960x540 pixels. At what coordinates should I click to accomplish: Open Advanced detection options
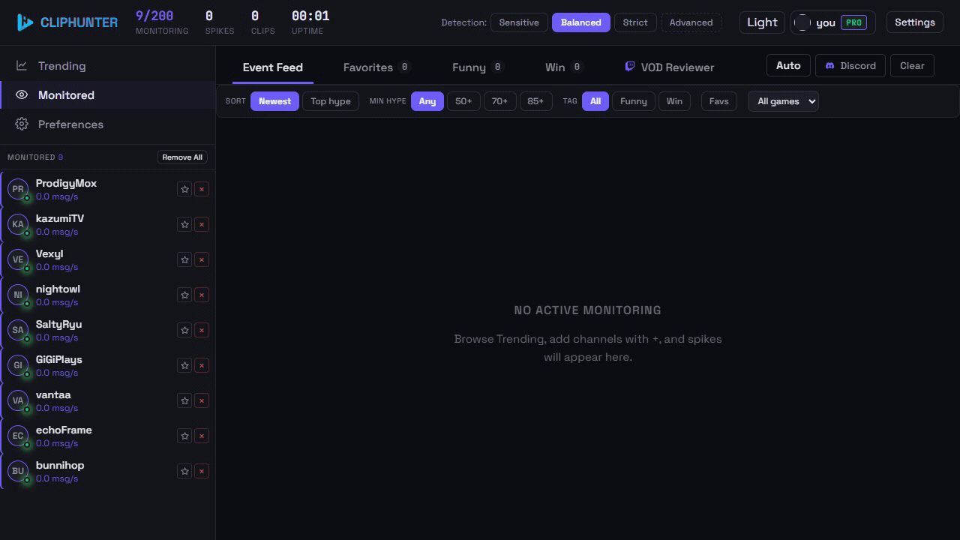tap(691, 22)
